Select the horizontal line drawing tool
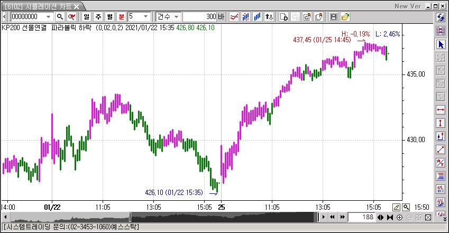This screenshot has width=449, height=233. pyautogui.click(x=441, y=110)
